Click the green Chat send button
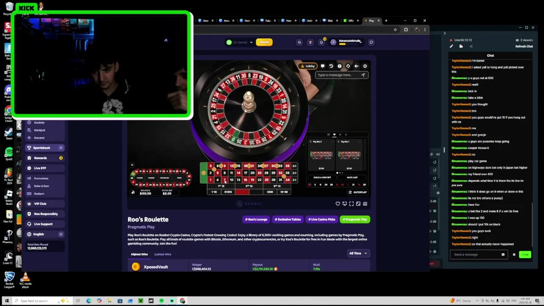Image resolution: width=544 pixels, height=306 pixels. (525, 255)
